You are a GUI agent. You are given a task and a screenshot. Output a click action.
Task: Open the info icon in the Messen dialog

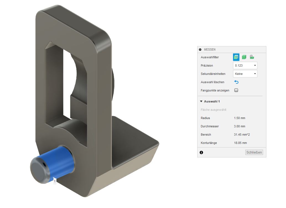click(x=201, y=152)
